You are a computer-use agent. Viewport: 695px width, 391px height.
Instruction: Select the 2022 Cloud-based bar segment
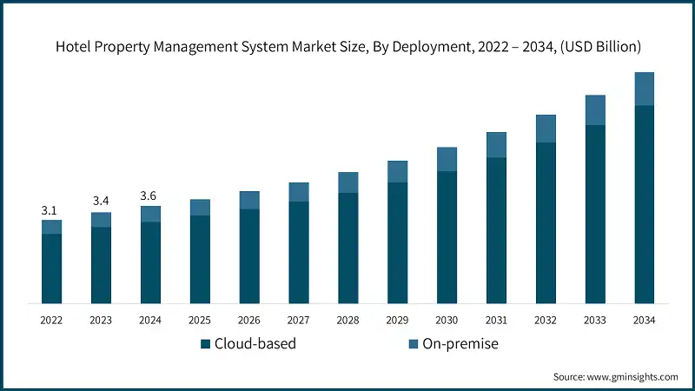coord(52,268)
